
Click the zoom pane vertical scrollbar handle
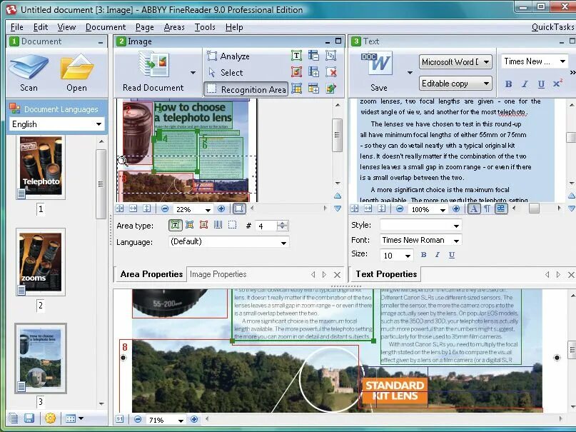pyautogui.click(x=572, y=350)
